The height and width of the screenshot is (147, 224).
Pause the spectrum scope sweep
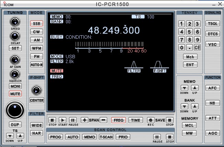[73, 120]
